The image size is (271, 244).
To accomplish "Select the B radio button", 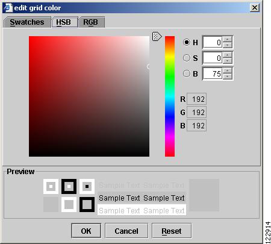I will [187, 74].
